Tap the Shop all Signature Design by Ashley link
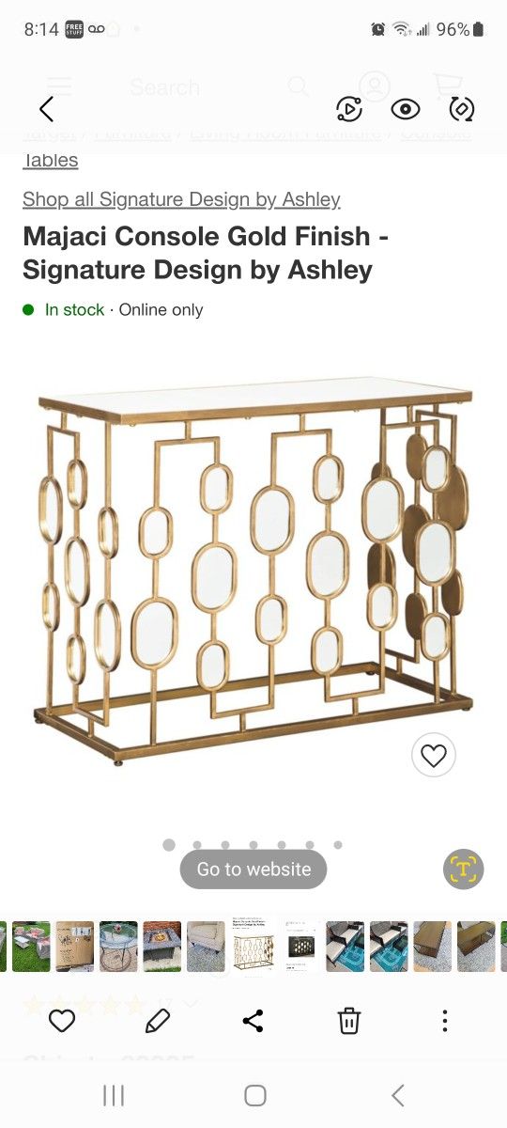 [x=181, y=199]
